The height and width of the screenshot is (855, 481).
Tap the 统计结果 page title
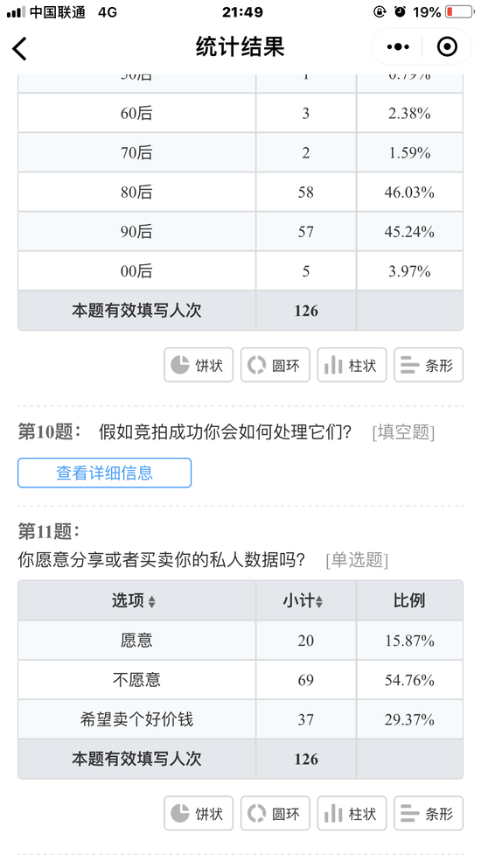coord(240,47)
